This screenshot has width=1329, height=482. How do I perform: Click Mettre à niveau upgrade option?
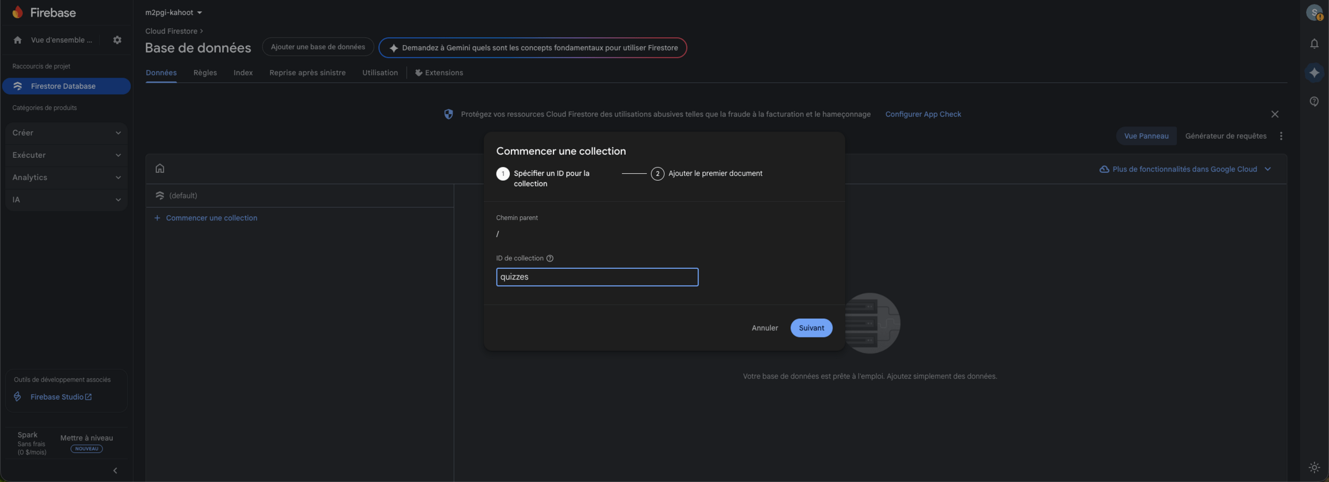point(87,438)
